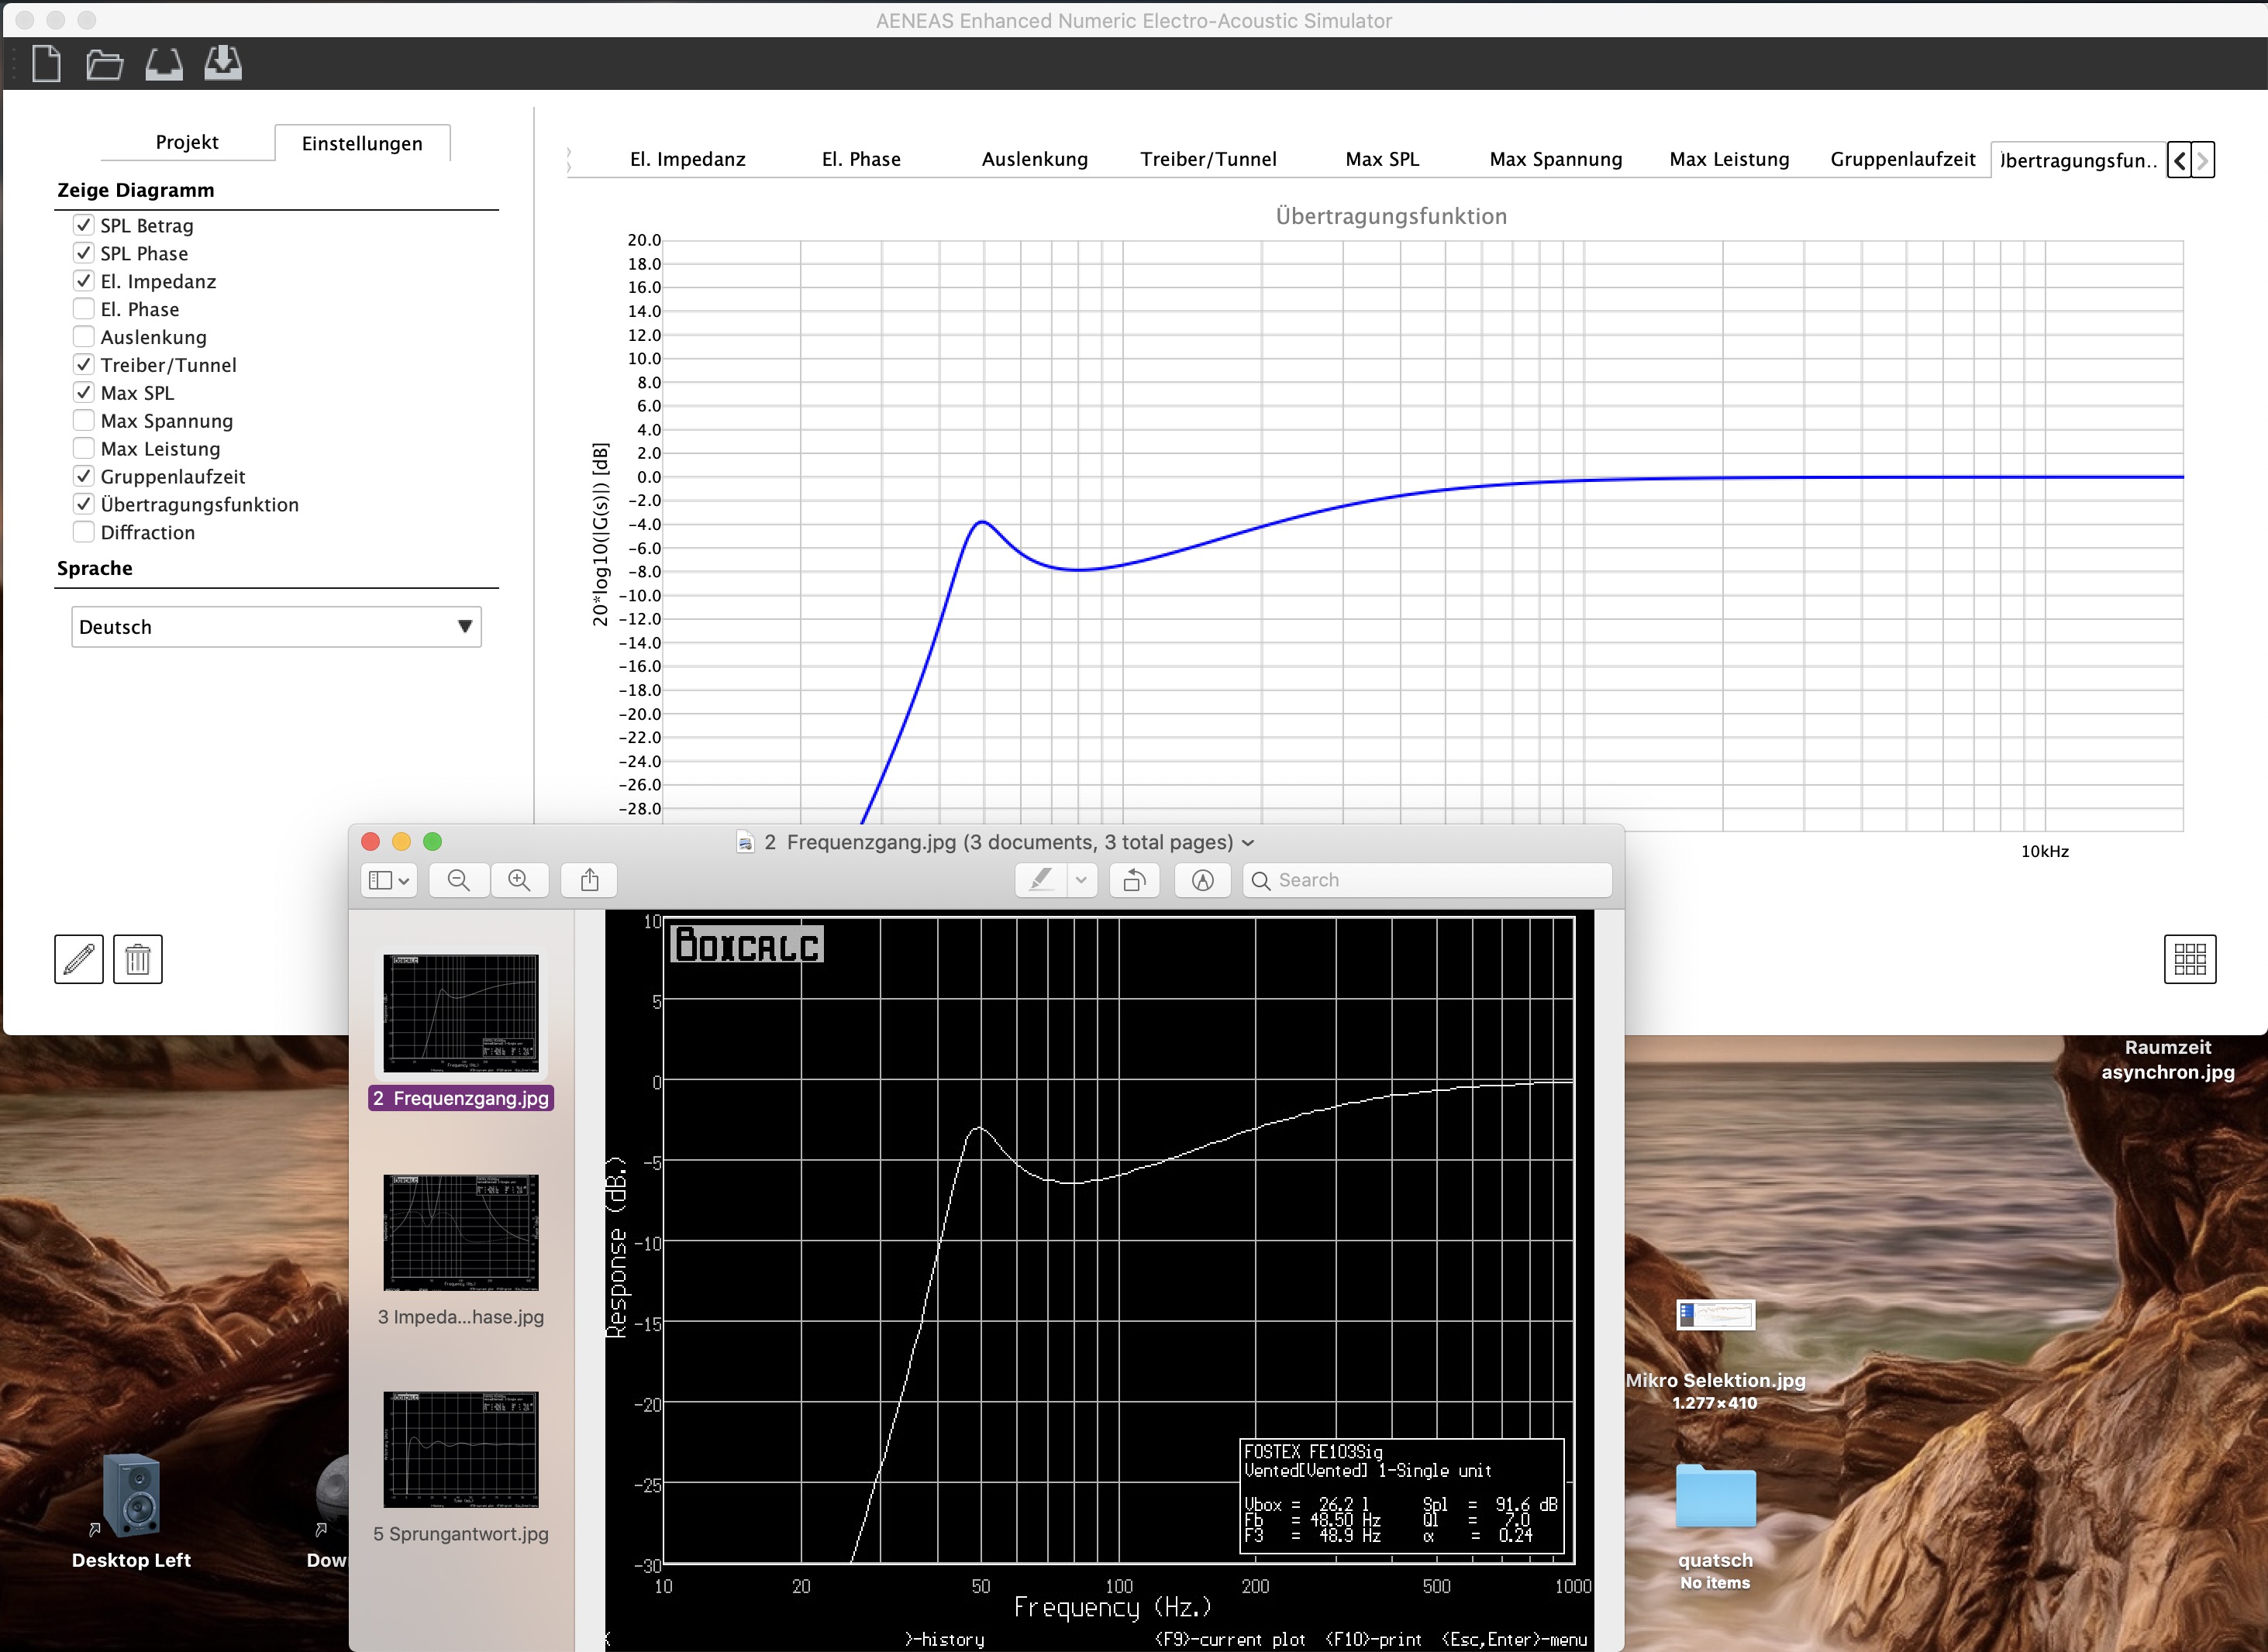Select the Einstellungen tab
The image size is (2268, 1652).
click(x=362, y=143)
